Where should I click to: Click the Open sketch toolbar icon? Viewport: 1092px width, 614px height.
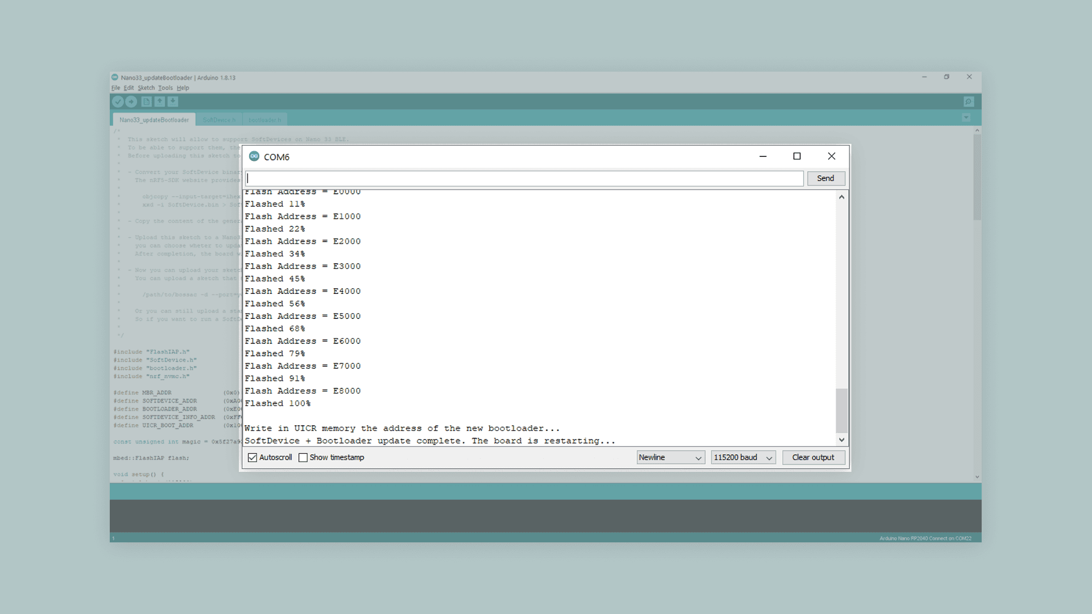coord(160,101)
